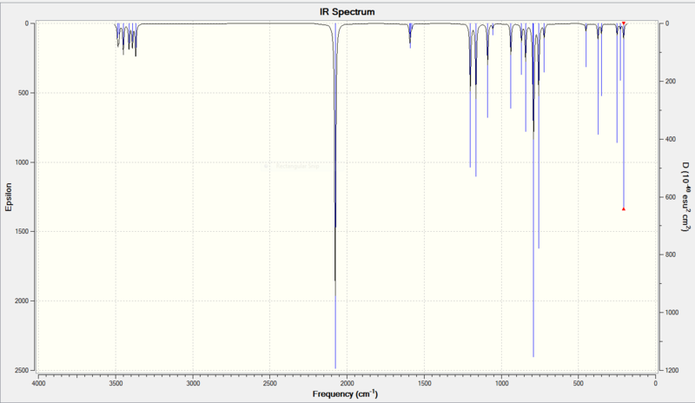This screenshot has height=403, width=695.
Task: Select the strongest peak near 2075 cm-1
Action: (x=335, y=195)
